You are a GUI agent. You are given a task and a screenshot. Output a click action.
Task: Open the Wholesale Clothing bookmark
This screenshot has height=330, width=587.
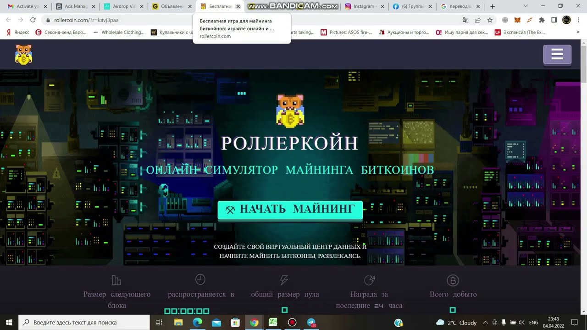point(118,33)
